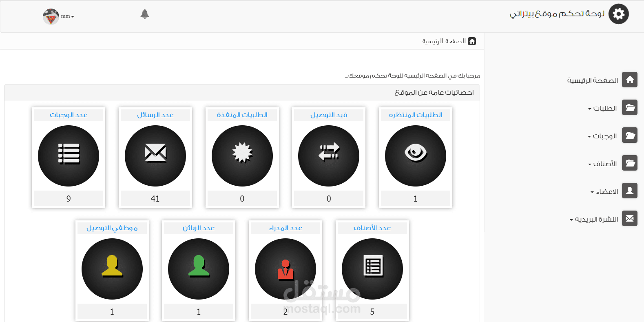Expand the النشرة البريدية sidebar menu
The width and height of the screenshot is (644, 322).
coord(594,219)
